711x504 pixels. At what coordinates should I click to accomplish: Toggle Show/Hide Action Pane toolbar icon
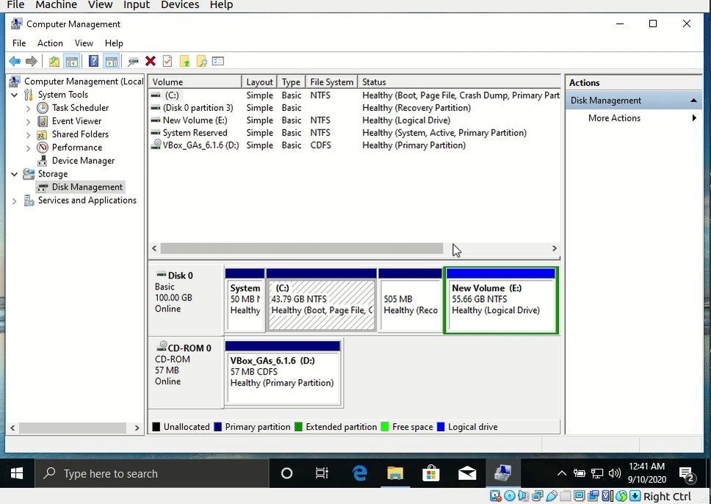point(111,61)
